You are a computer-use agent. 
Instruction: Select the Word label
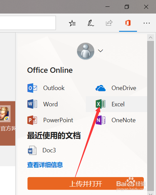51,104
